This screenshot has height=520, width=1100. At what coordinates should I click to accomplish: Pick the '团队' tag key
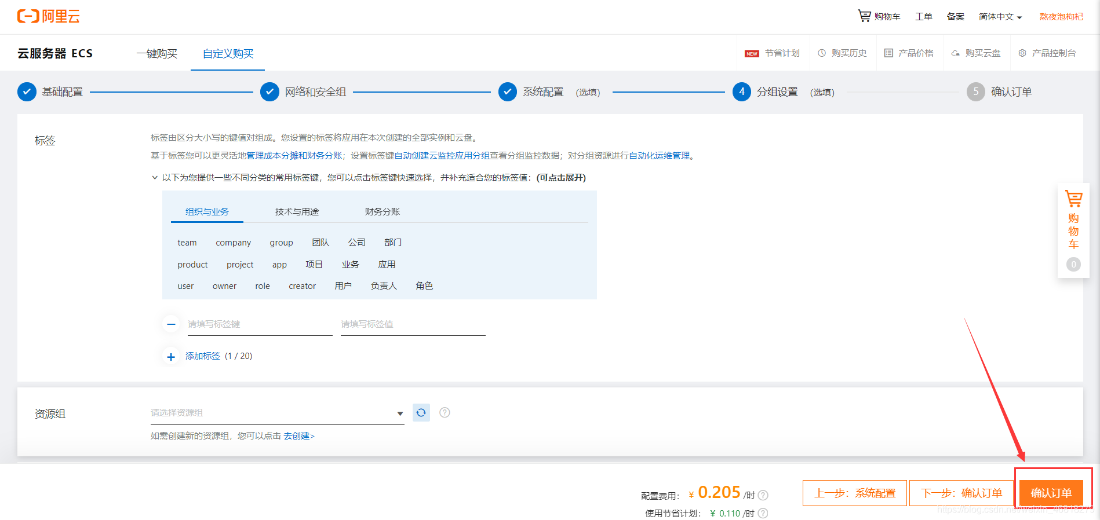(x=320, y=243)
